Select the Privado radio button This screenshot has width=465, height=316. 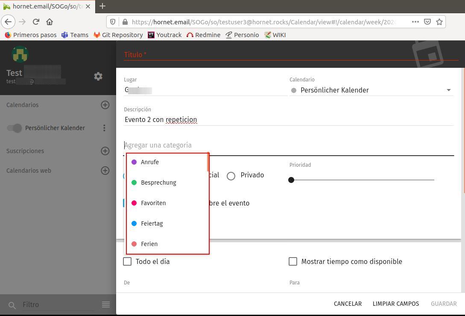click(x=231, y=176)
